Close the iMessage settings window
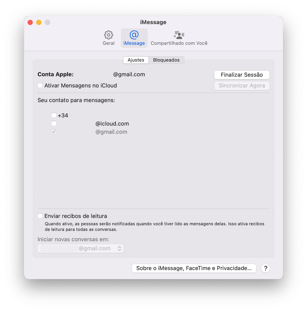The height and width of the screenshot is (311, 307). click(x=30, y=22)
